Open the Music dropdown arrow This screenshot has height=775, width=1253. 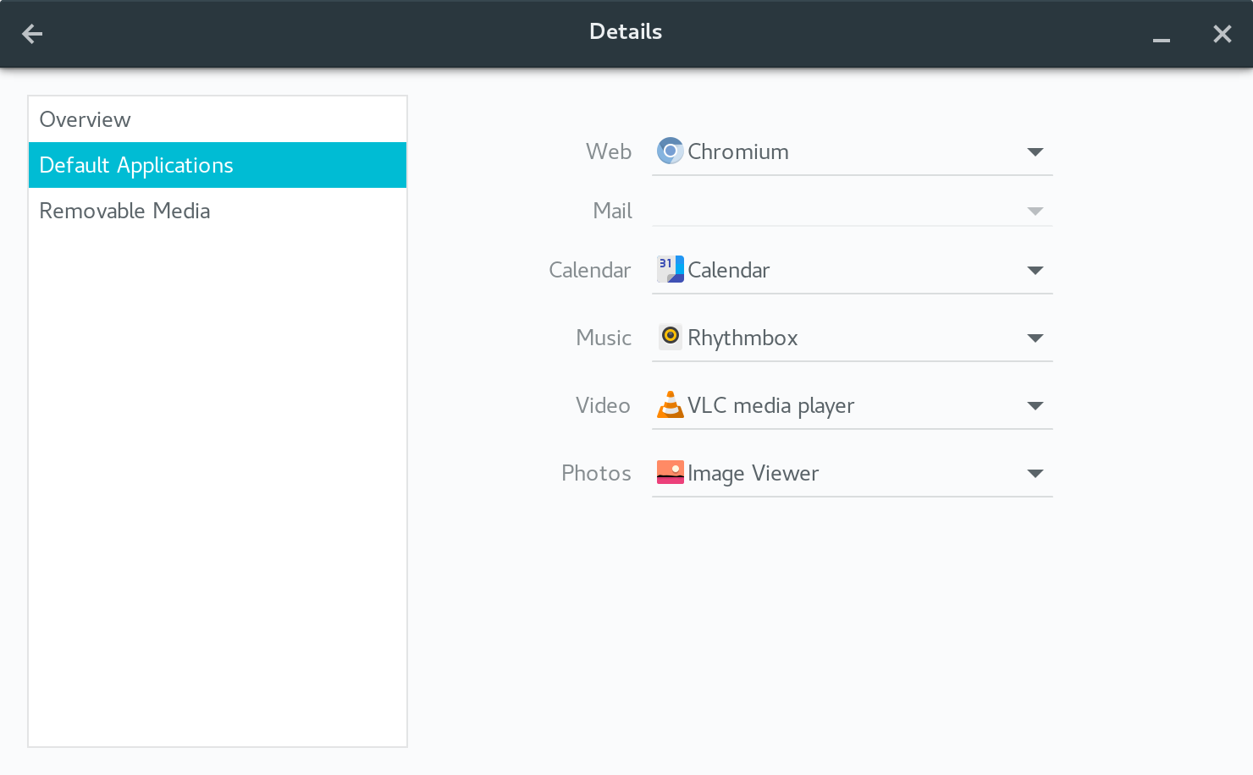1035,338
